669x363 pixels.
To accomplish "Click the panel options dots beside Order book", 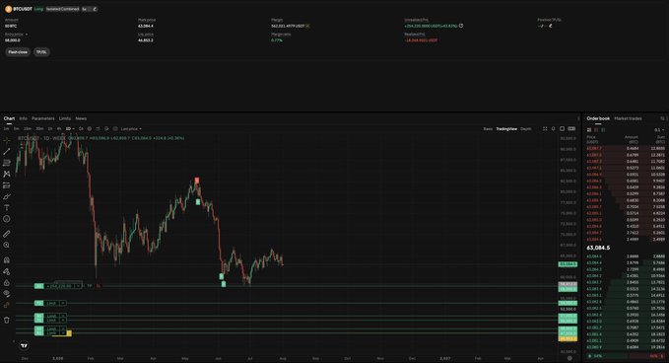I will click(x=579, y=118).
